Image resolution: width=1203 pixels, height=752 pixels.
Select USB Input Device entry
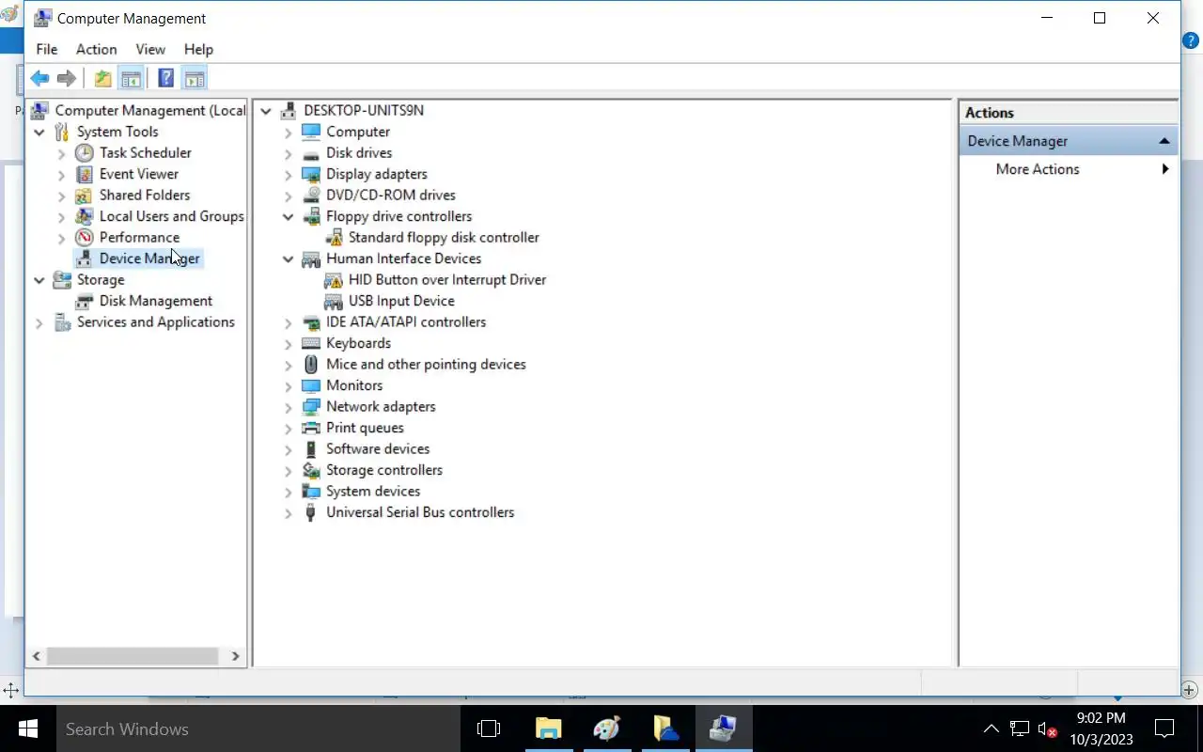[x=401, y=301]
